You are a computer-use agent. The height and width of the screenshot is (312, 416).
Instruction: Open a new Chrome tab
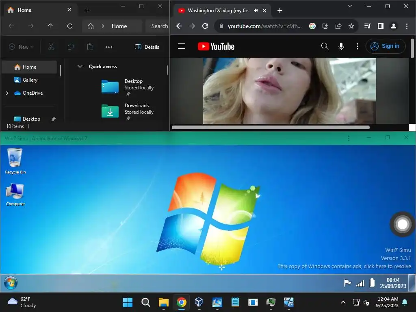click(279, 10)
